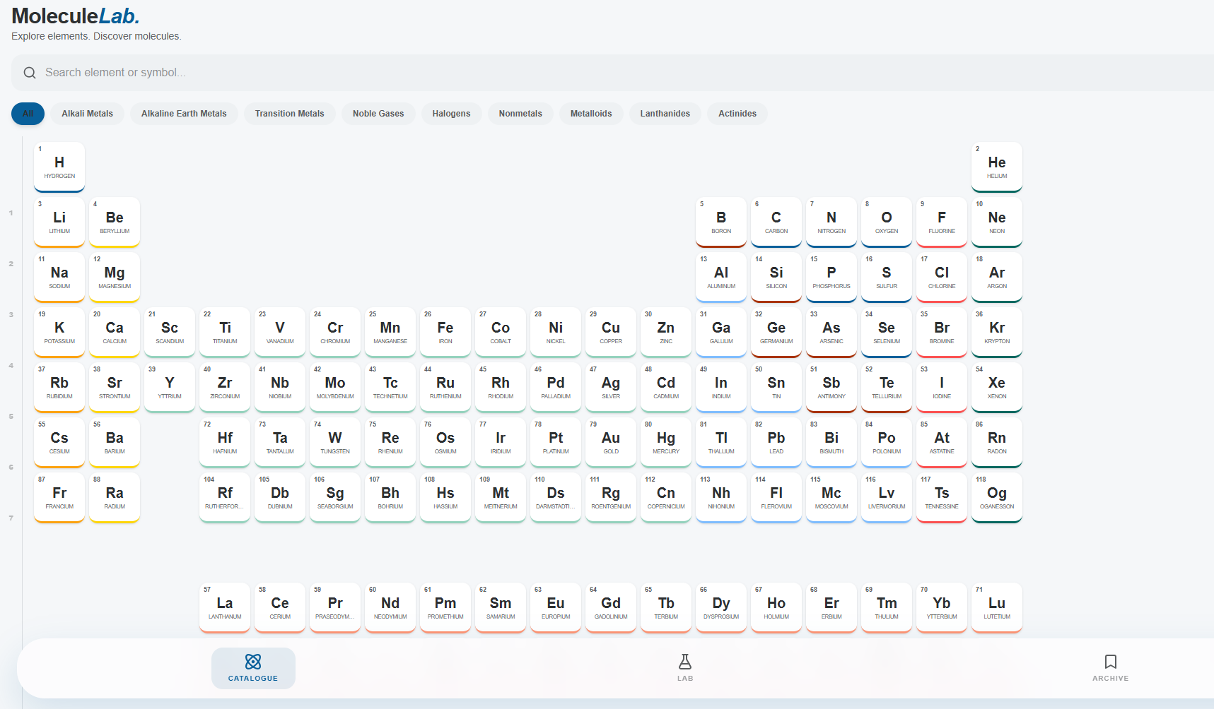1214x709 pixels.
Task: Open the Sodium element card
Action: tap(59, 277)
